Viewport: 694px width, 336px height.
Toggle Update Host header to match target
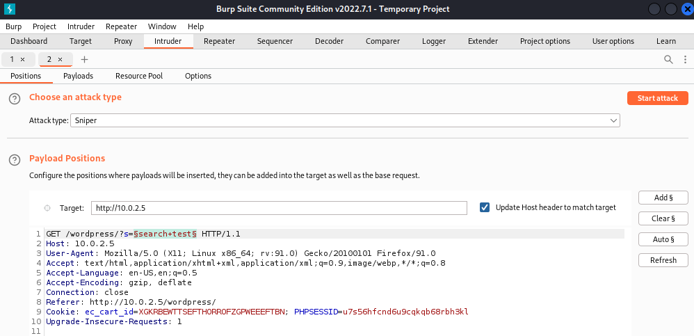click(485, 207)
